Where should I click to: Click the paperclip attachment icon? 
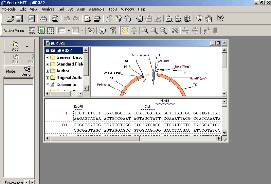coord(215,31)
